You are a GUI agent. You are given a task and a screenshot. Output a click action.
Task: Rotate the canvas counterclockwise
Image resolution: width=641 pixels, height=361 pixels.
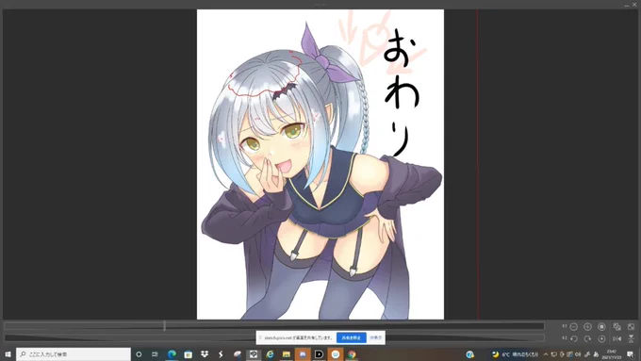tap(573, 338)
